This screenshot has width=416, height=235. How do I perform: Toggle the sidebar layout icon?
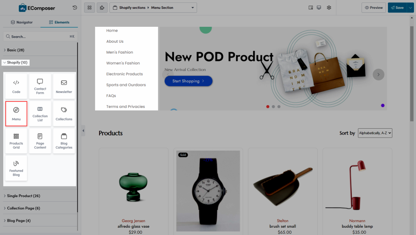click(x=311, y=8)
